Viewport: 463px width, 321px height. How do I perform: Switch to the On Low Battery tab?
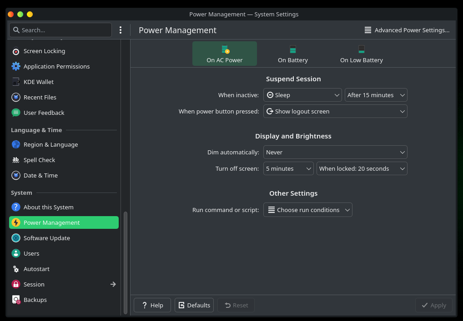tap(362, 54)
